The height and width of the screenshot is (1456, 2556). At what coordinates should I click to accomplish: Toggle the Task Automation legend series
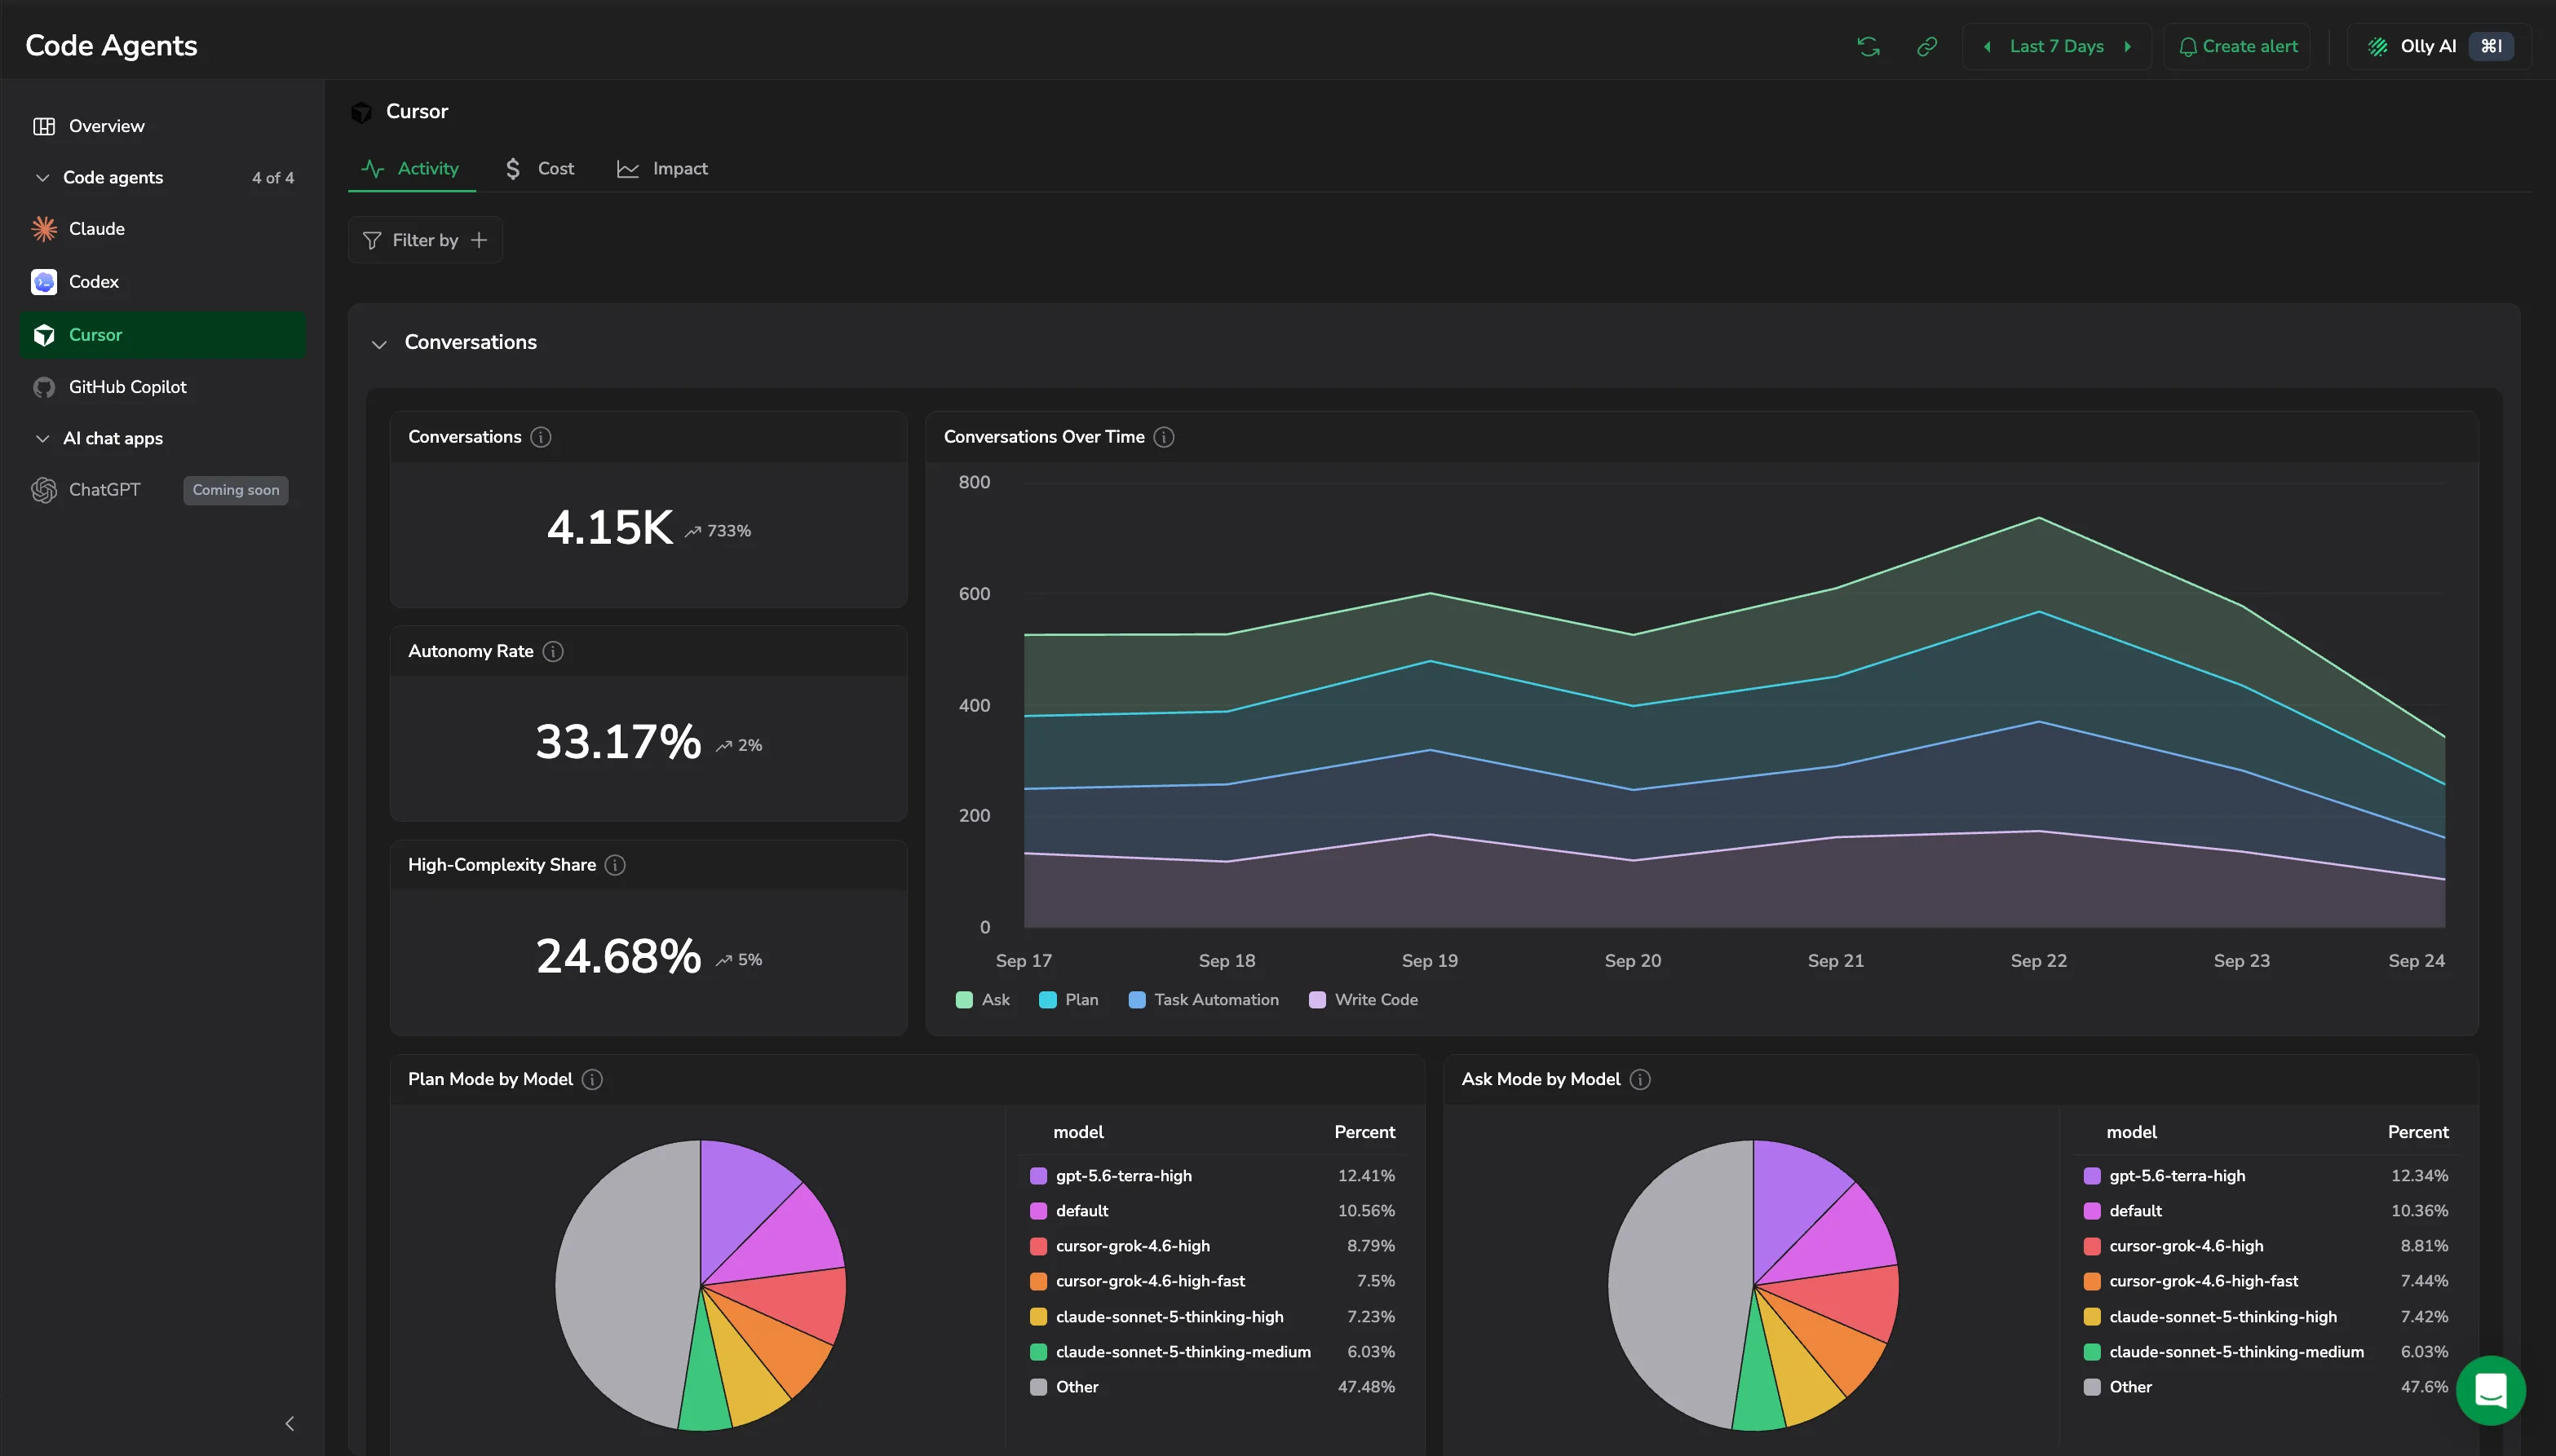[x=1204, y=1000]
